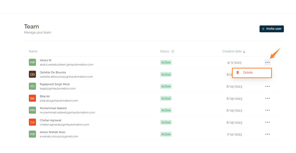Click the BA avatar for Bilal Ali
Viewport: 296px width, 153px height.
(32, 98)
